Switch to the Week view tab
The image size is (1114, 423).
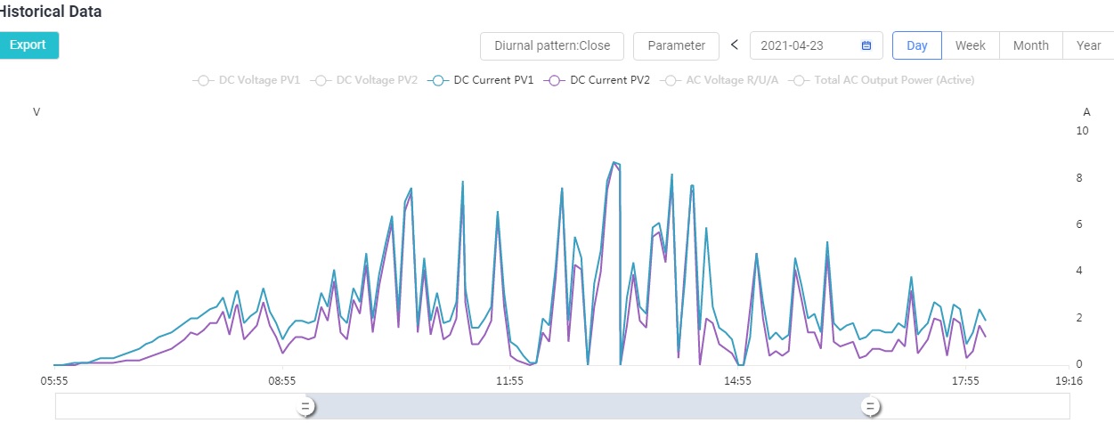[x=970, y=45]
